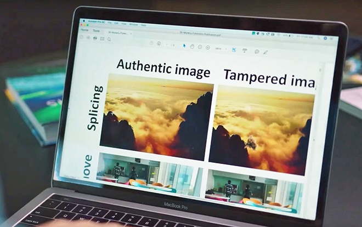Switch to the Home tab
The image size is (362, 227).
tap(84, 30)
